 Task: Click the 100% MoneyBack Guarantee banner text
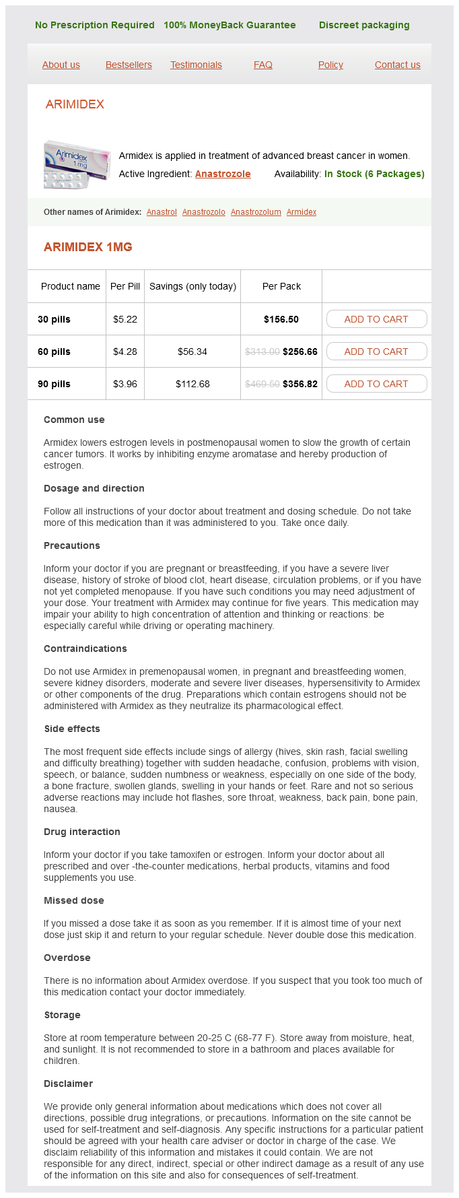(229, 25)
